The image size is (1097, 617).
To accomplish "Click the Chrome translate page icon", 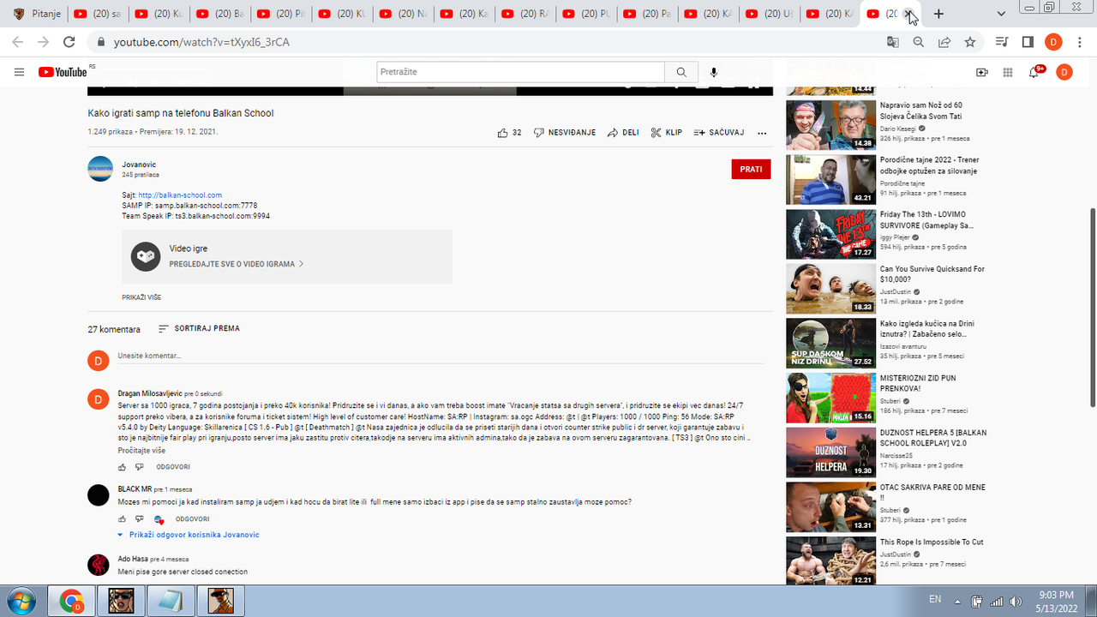I will 893,42.
